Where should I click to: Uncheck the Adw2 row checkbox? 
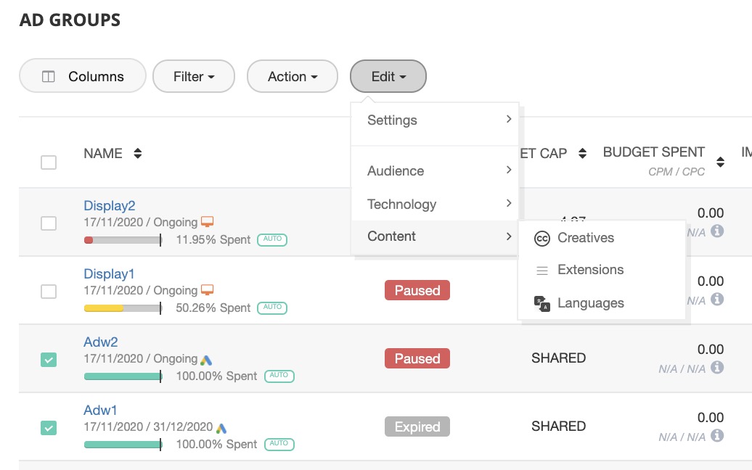[49, 360]
